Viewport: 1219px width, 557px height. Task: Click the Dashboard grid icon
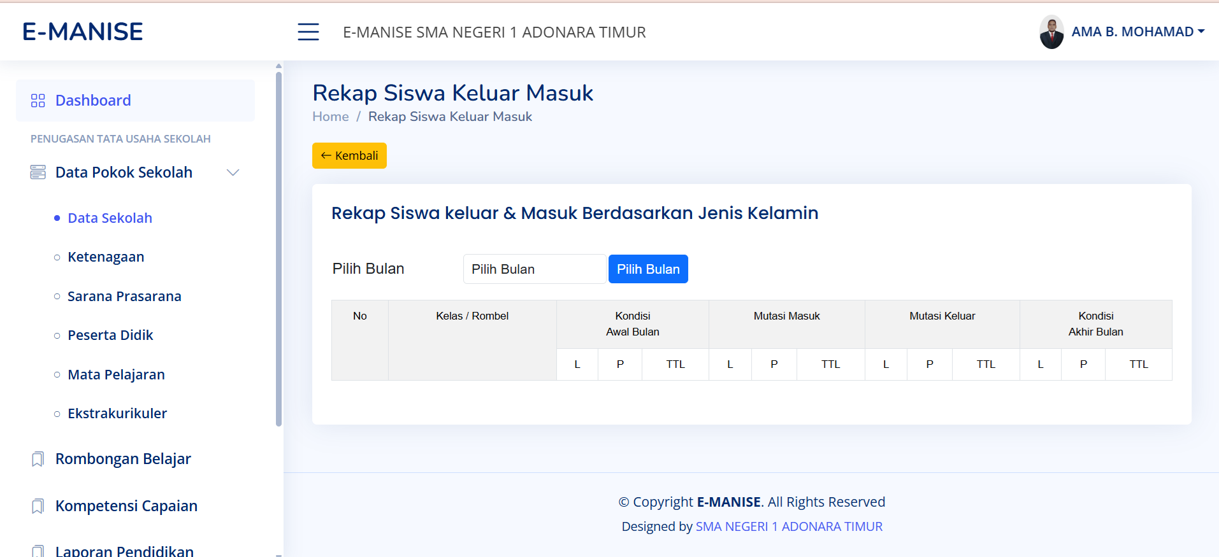38,101
